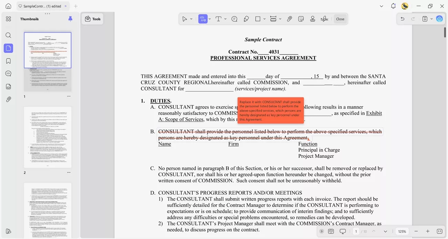Expand the save options dropdown arrow

point(431,19)
